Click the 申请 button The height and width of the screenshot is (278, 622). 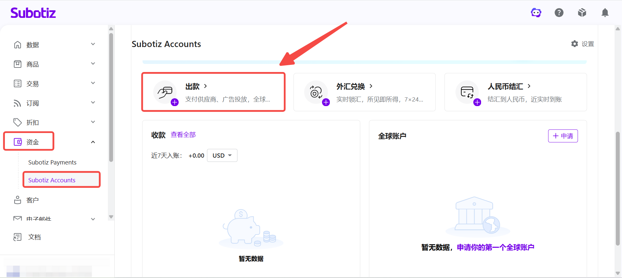click(x=563, y=136)
